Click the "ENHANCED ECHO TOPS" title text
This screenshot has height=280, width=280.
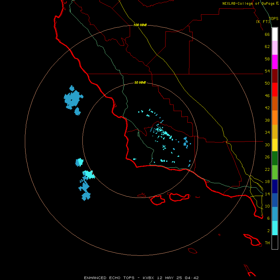(x=109, y=278)
